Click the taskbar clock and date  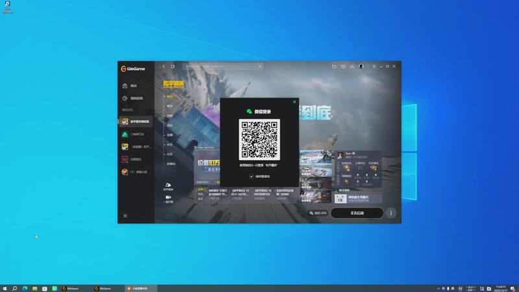(x=501, y=288)
